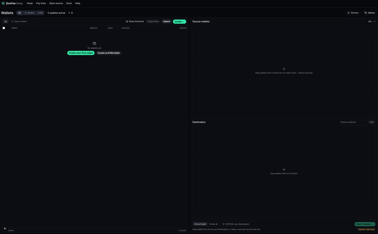Tick the select-all wallets checkbox
Screen dimensions: 378x234
click(4, 28)
